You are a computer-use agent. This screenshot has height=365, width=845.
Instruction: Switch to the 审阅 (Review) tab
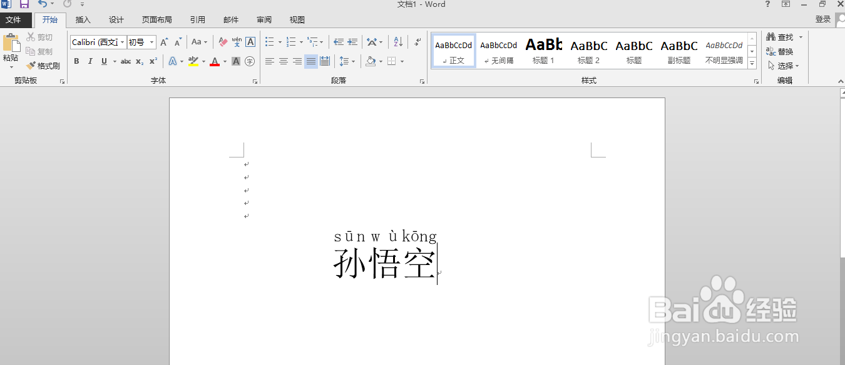[x=264, y=20]
